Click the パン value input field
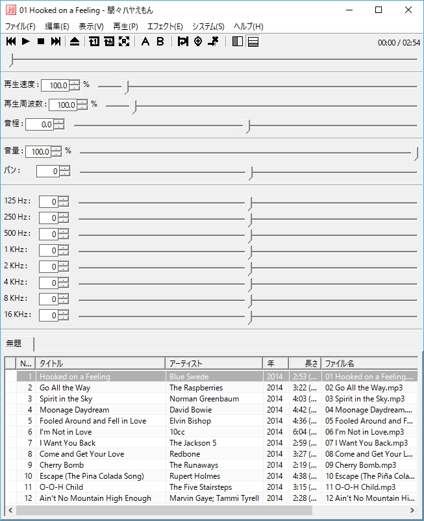The image size is (424, 521). click(48, 172)
